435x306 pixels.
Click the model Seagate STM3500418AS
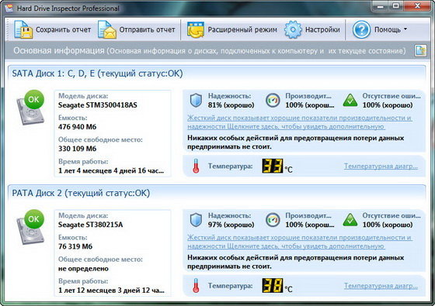(x=98, y=105)
